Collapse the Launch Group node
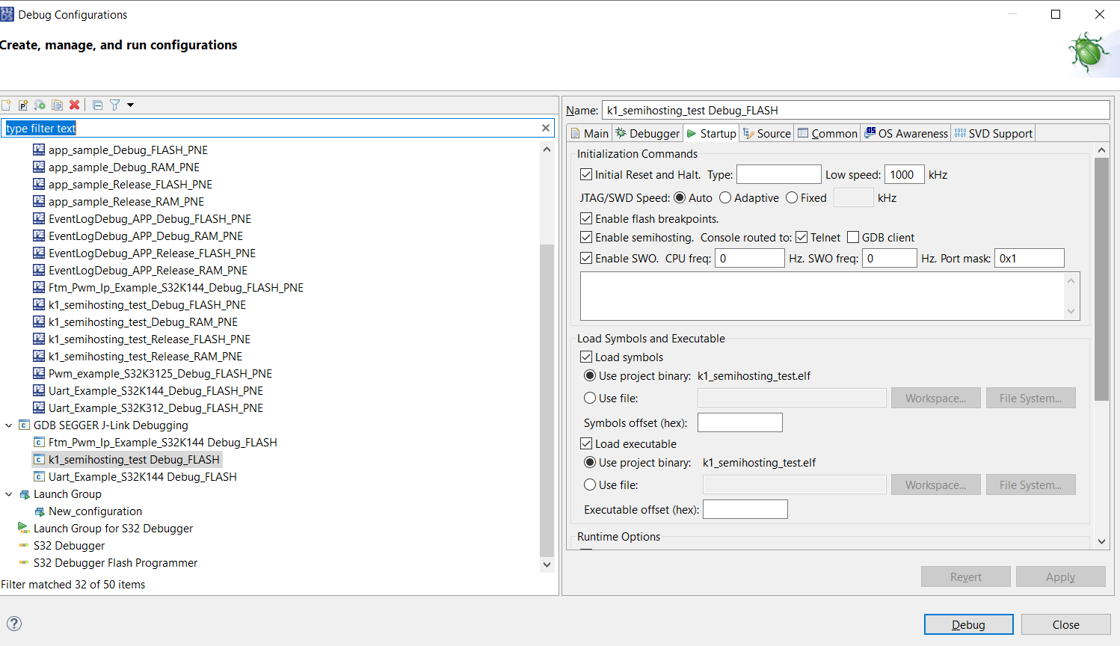The image size is (1120, 646). click(x=9, y=494)
